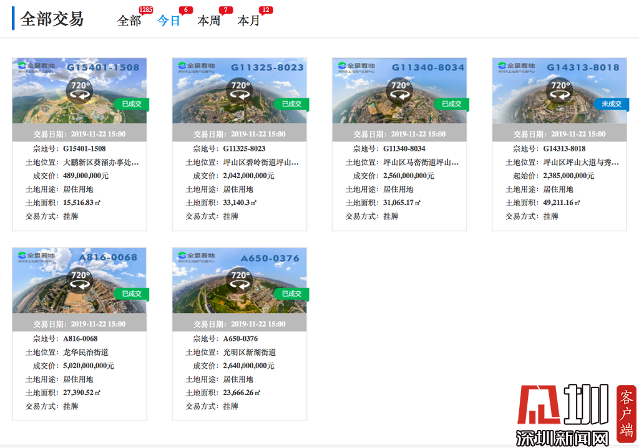Open 720° panorama icon for G11325-8023

coord(240,90)
